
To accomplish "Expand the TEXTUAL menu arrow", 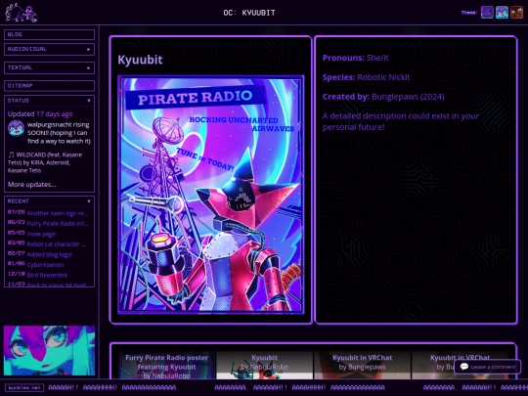I will tap(89, 67).
